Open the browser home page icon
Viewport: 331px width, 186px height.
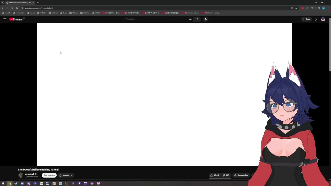(17, 8)
